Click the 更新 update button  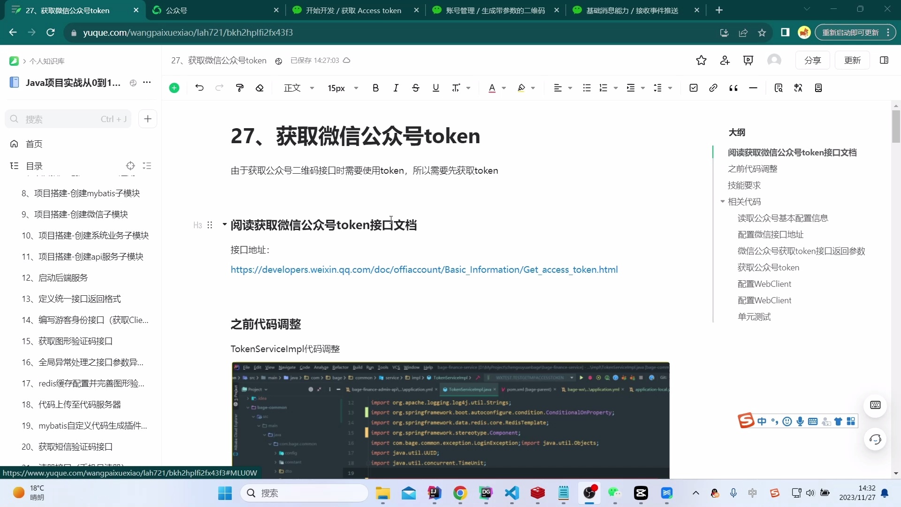(x=853, y=60)
